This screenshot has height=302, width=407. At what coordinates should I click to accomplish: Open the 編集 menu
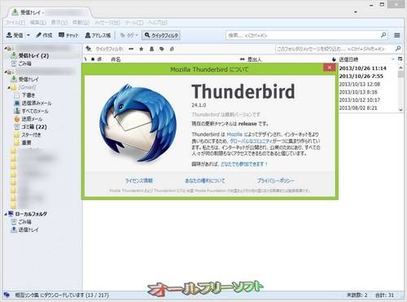coord(38,23)
